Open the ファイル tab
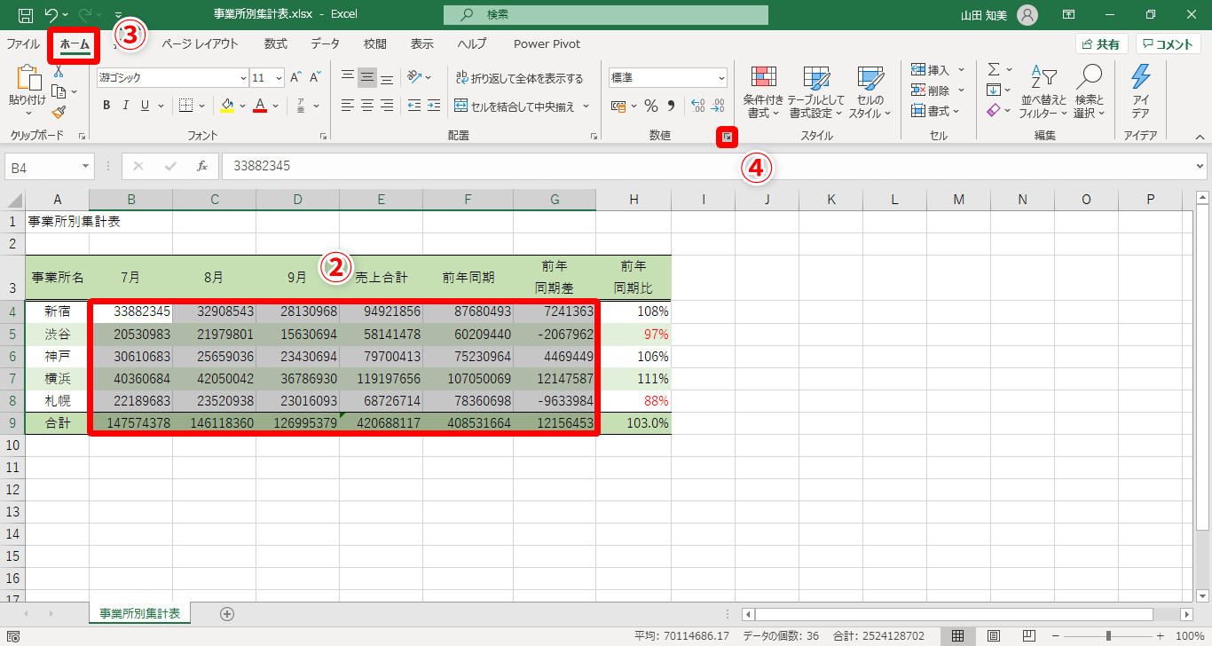The image size is (1212, 646). pos(23,43)
